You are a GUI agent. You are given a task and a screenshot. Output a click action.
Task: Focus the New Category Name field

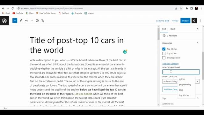pos(181,72)
